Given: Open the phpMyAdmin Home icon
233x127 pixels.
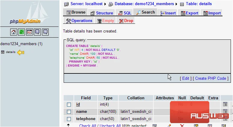Looking at the screenshot, I should (14, 32).
